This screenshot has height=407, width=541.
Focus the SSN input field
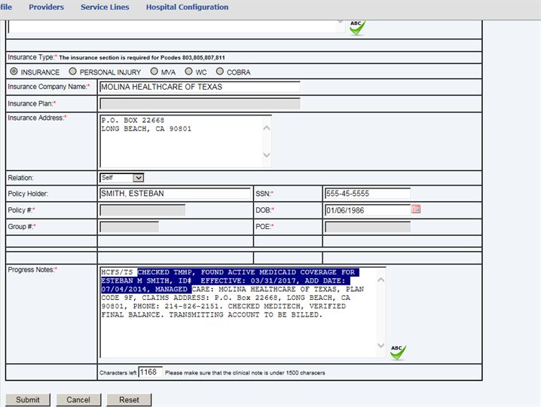click(367, 194)
